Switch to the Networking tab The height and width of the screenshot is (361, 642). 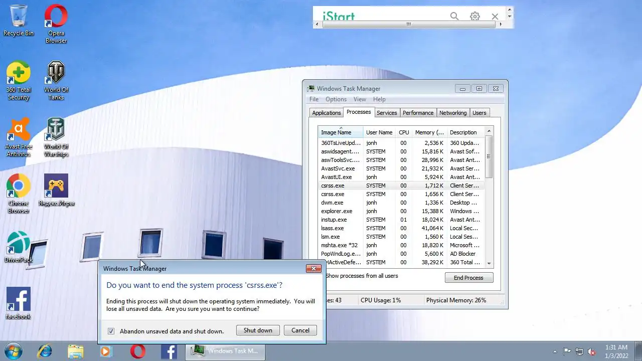[x=453, y=113]
